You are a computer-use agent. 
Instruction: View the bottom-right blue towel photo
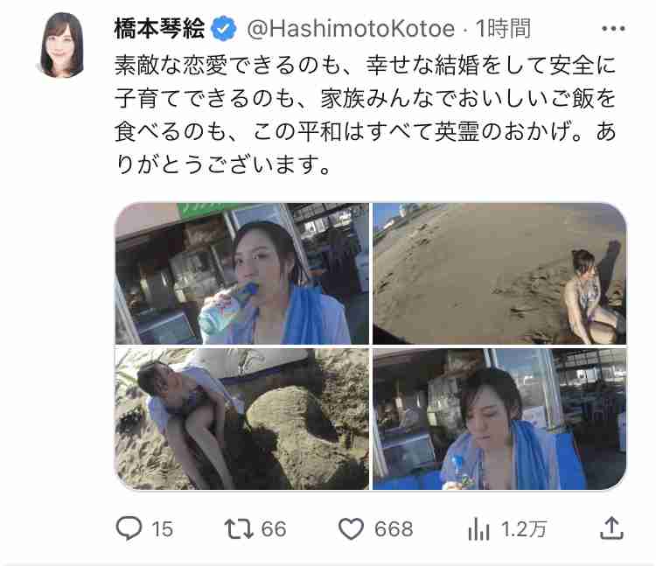point(499,419)
